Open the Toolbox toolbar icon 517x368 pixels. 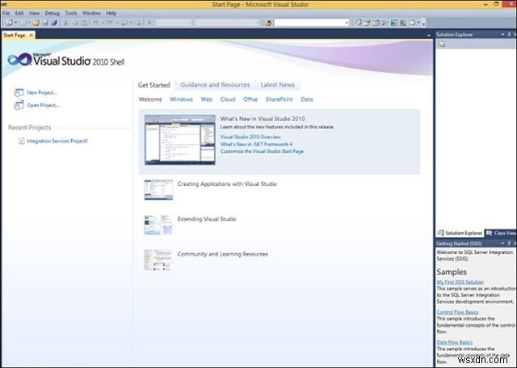pyautogui.click(x=385, y=23)
